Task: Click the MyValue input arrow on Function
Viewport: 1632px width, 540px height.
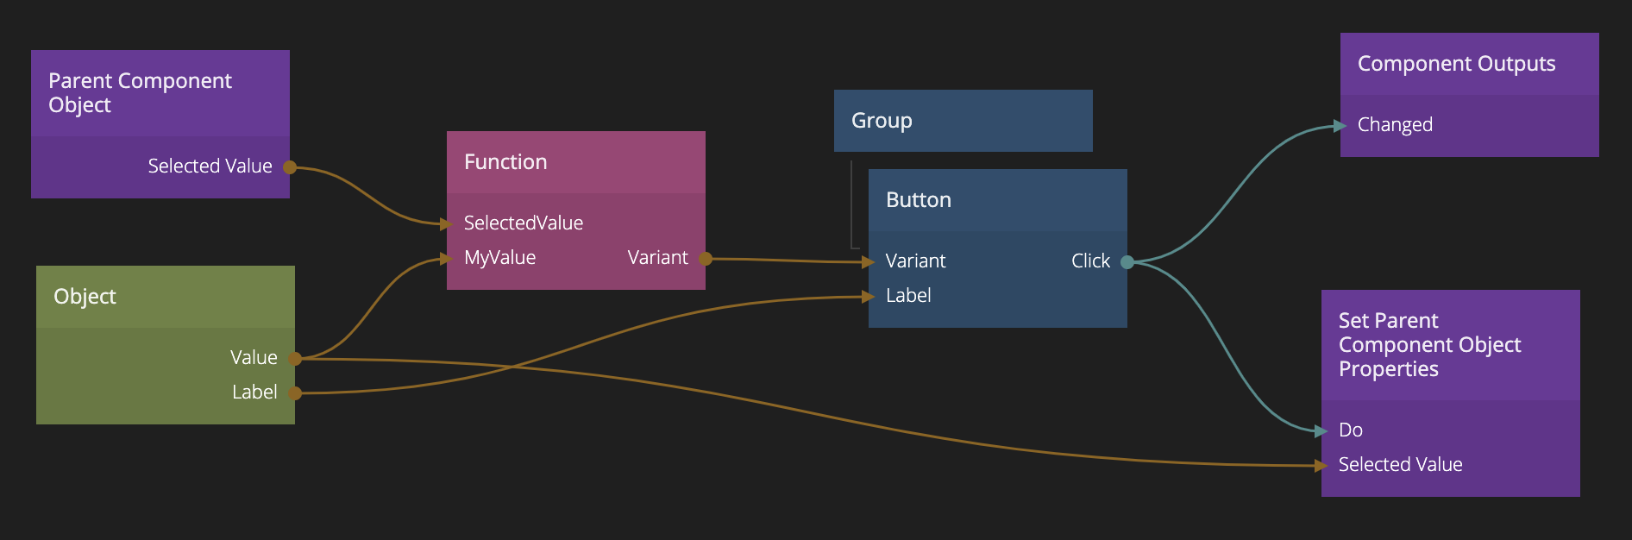Action: click(x=446, y=258)
